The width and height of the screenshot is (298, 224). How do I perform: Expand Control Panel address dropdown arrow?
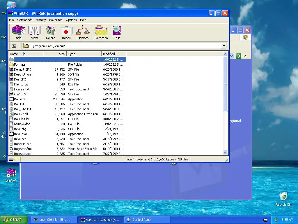click(x=232, y=56)
